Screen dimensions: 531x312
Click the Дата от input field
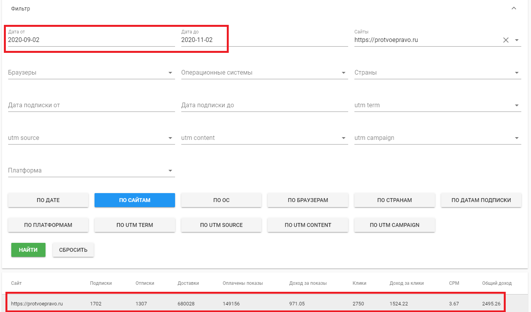(91, 40)
